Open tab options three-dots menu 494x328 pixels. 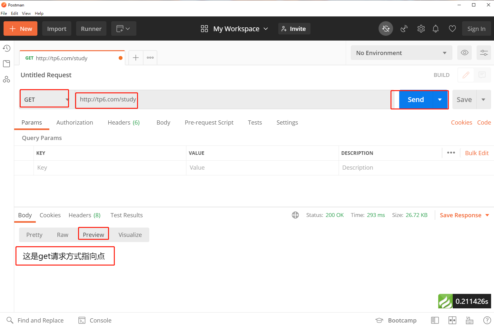150,58
